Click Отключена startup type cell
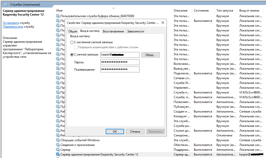 pyautogui.click(x=224, y=135)
